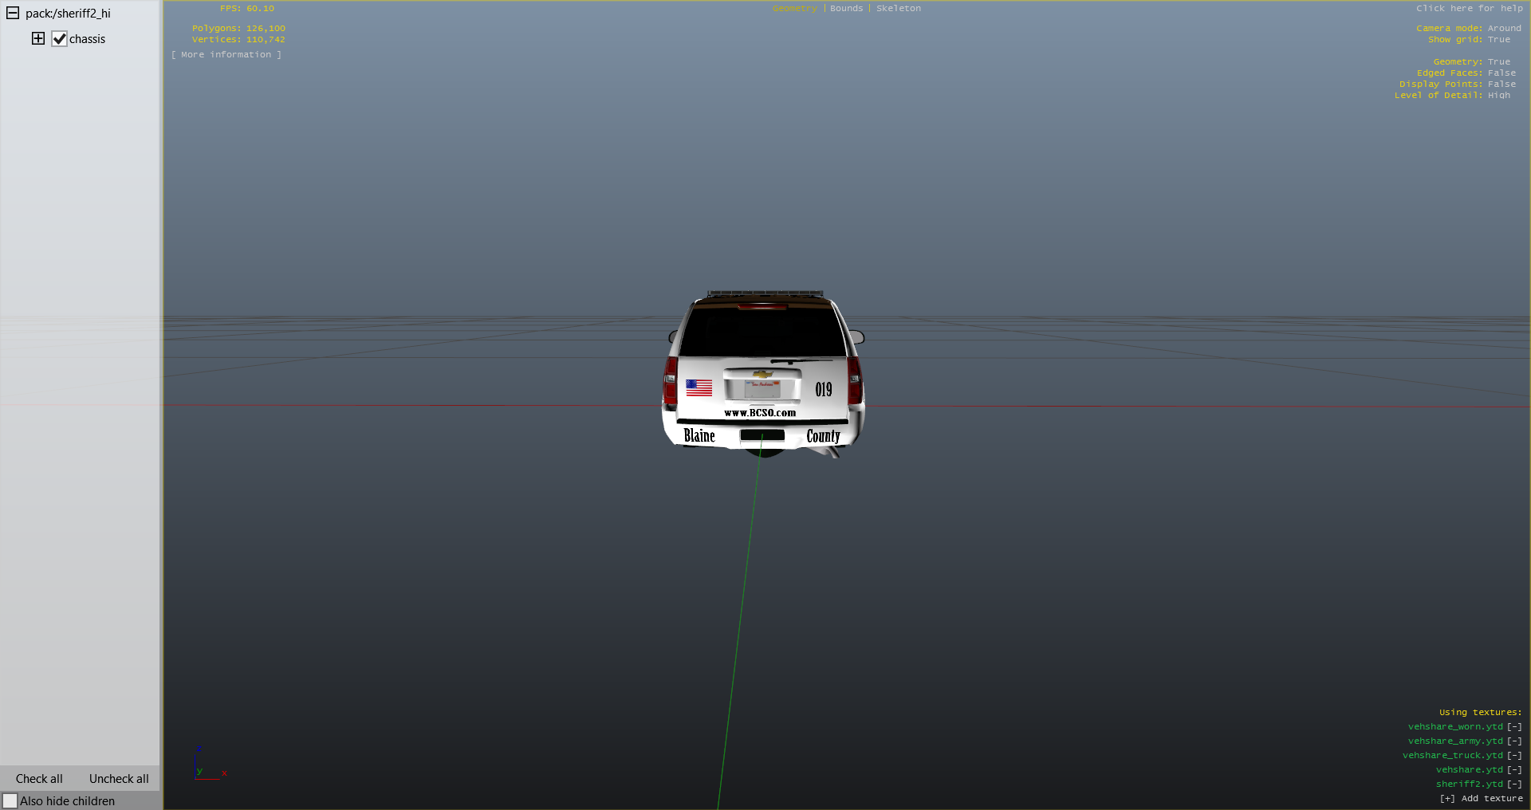Image resolution: width=1531 pixels, height=810 pixels.
Task: Expand the chassis tree node
Action: tap(38, 38)
